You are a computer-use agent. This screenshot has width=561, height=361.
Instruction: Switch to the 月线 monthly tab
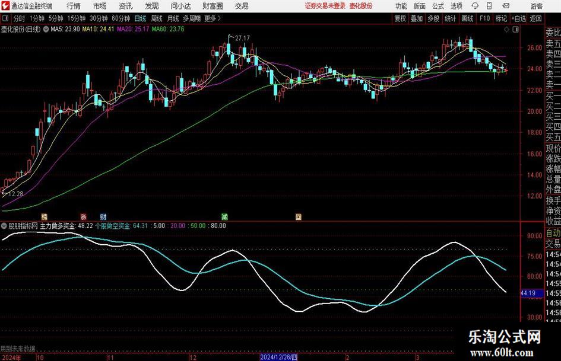tap(173, 18)
